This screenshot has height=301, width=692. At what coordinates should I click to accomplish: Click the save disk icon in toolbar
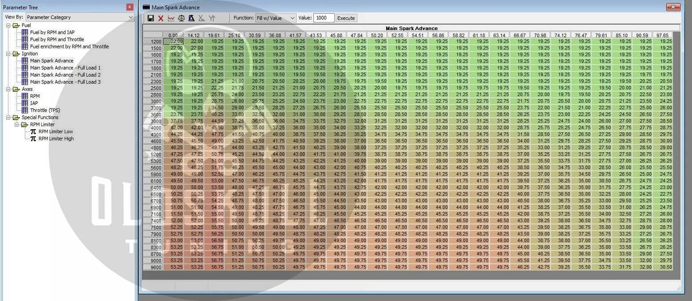coord(151,18)
